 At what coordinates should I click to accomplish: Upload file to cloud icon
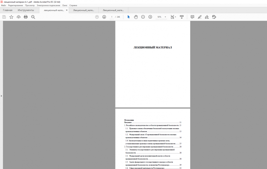19,17
